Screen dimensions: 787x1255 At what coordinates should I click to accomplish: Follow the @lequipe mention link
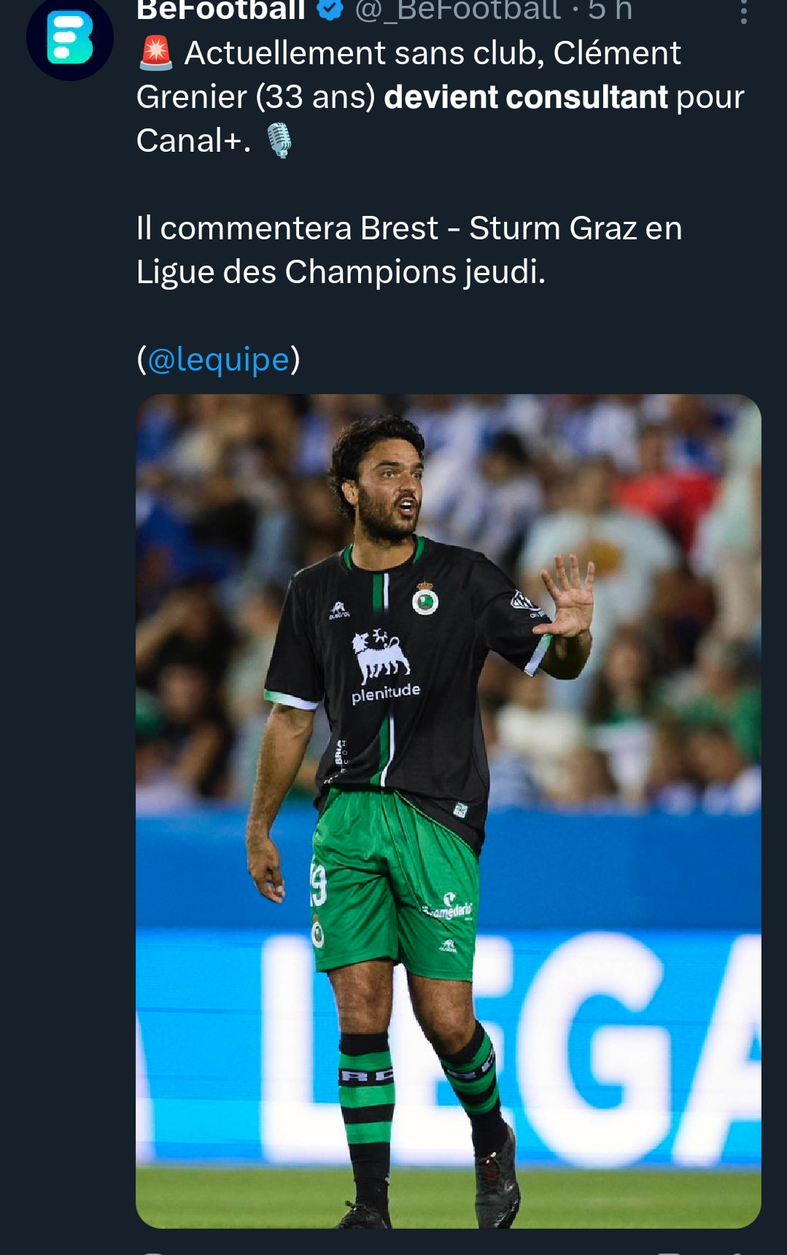[x=218, y=359]
